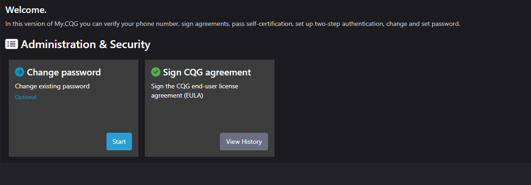Screen dimensions: 531x185
Task: Click the "(EULA)" text in agreement card
Action: point(193,96)
